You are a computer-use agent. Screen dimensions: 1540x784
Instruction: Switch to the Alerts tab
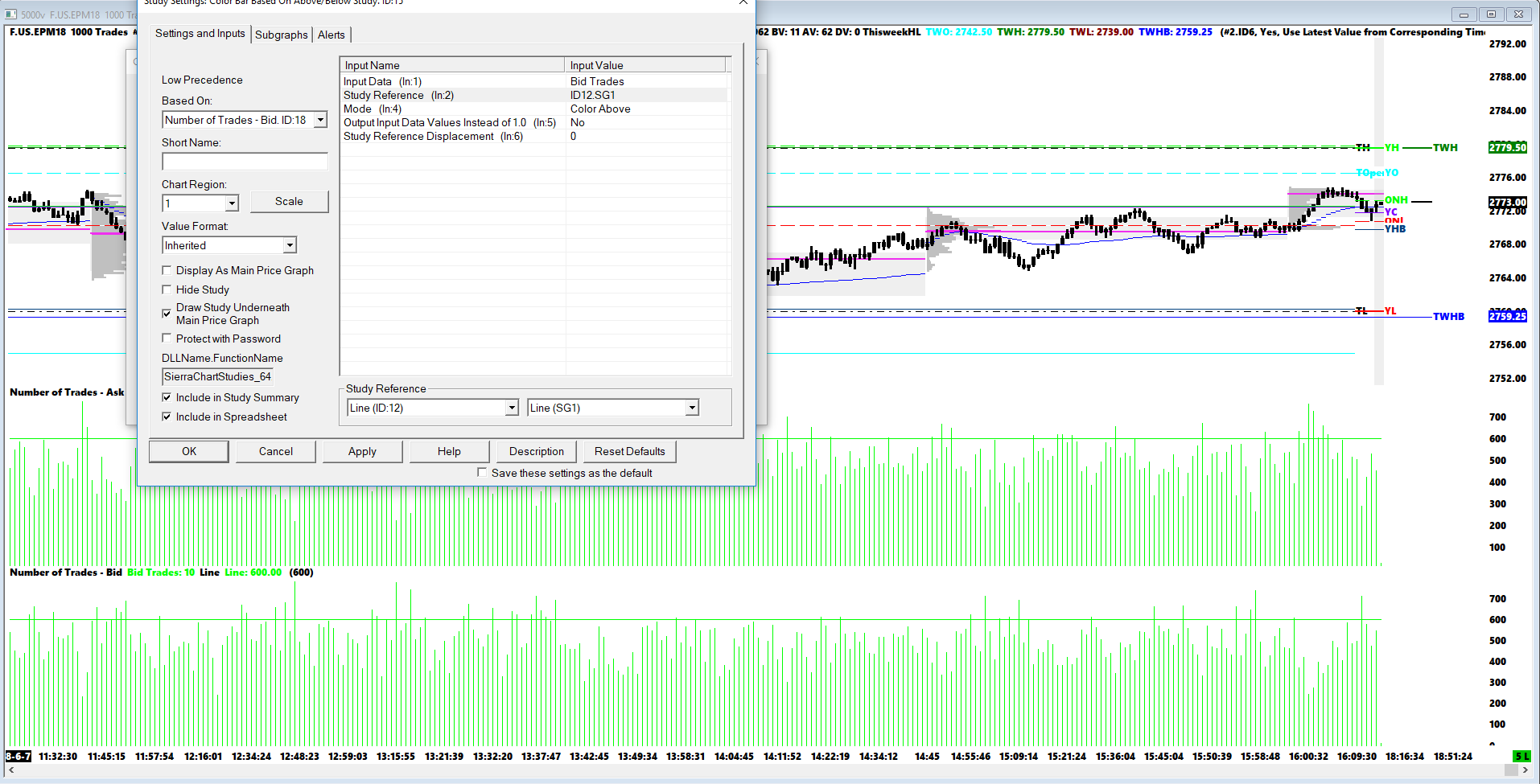tap(331, 35)
